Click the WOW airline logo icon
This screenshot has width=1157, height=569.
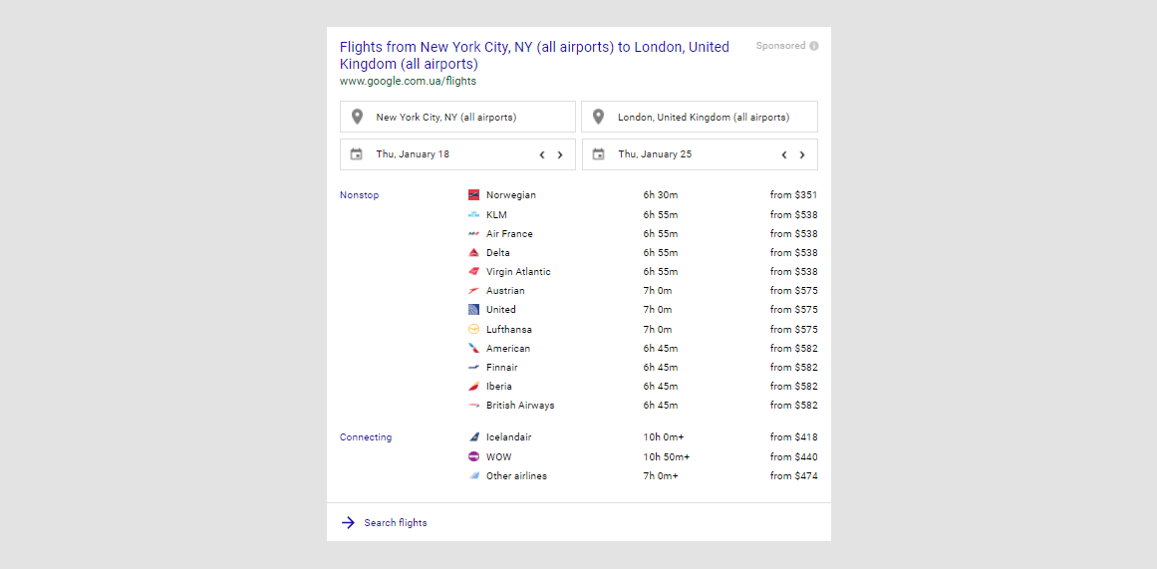473,457
